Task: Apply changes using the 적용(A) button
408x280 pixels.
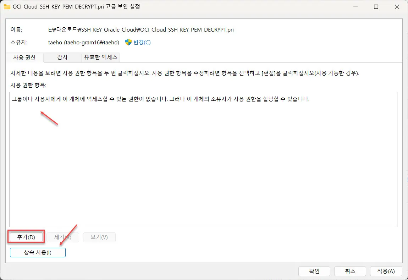Action: [x=386, y=271]
